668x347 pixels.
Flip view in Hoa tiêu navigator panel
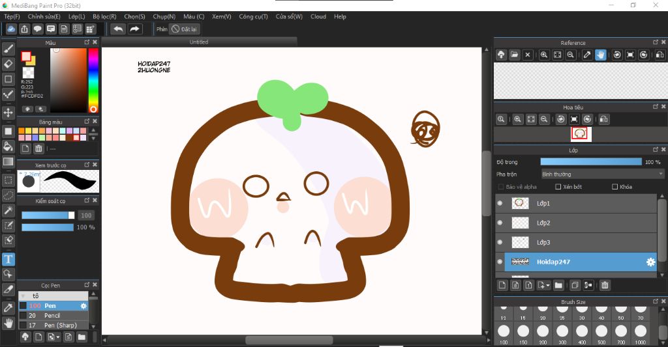click(x=603, y=120)
